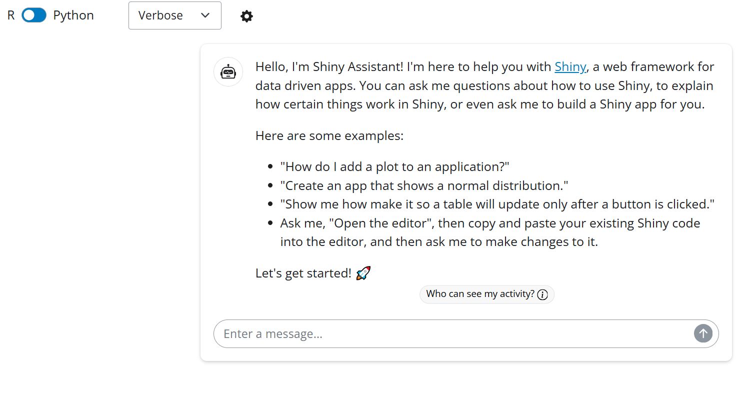The image size is (736, 407).
Task: Click the "Here are some examples:" text
Action: click(x=329, y=135)
